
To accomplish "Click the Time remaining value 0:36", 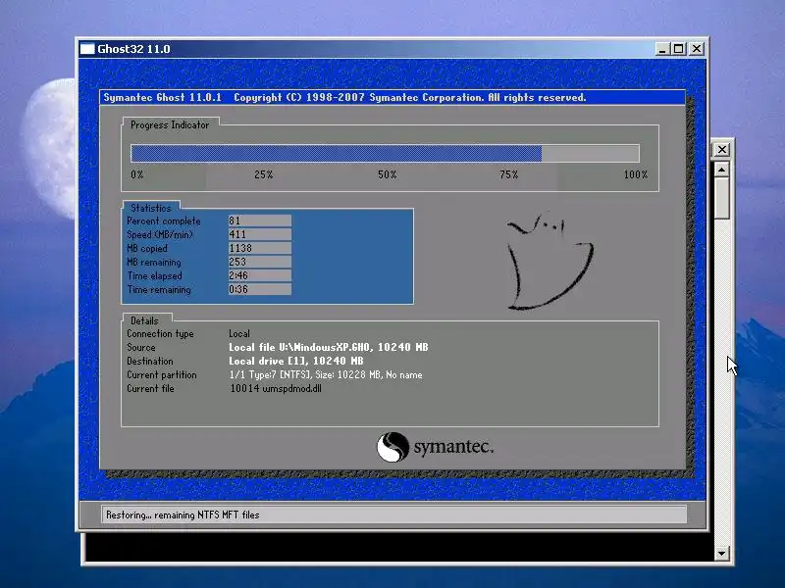I will (259, 289).
